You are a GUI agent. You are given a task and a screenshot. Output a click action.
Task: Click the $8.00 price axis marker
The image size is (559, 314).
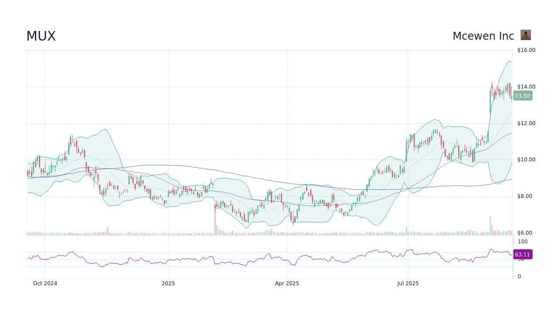point(524,196)
